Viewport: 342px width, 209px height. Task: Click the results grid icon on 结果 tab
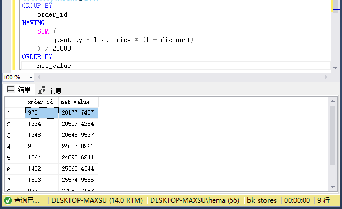click(x=11, y=89)
